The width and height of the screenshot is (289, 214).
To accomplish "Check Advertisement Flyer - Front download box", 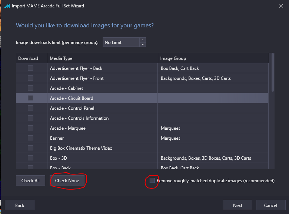I will 31,78.
